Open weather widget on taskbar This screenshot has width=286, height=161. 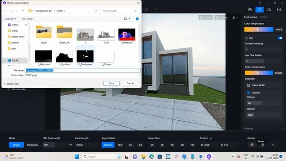coord(14,157)
